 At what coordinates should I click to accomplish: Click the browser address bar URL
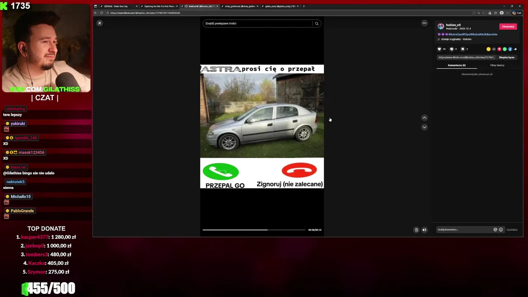click(x=145, y=13)
